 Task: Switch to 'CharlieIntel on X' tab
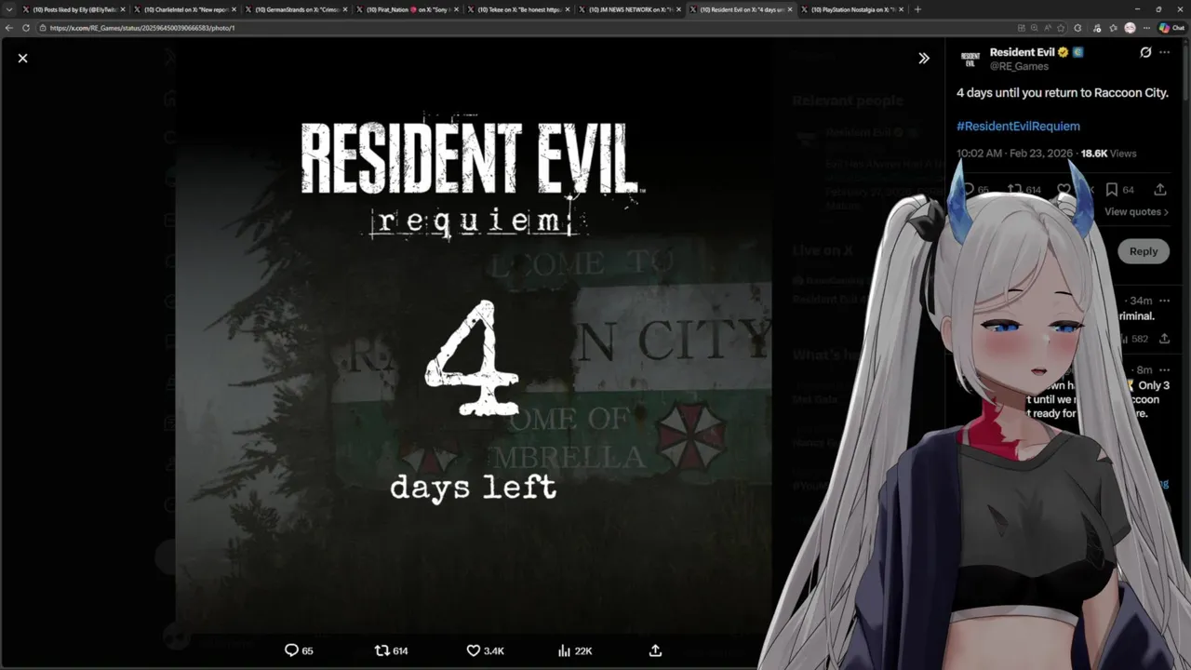click(184, 9)
